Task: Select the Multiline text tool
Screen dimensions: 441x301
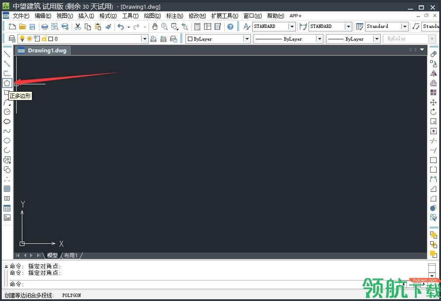Action: click(7, 218)
